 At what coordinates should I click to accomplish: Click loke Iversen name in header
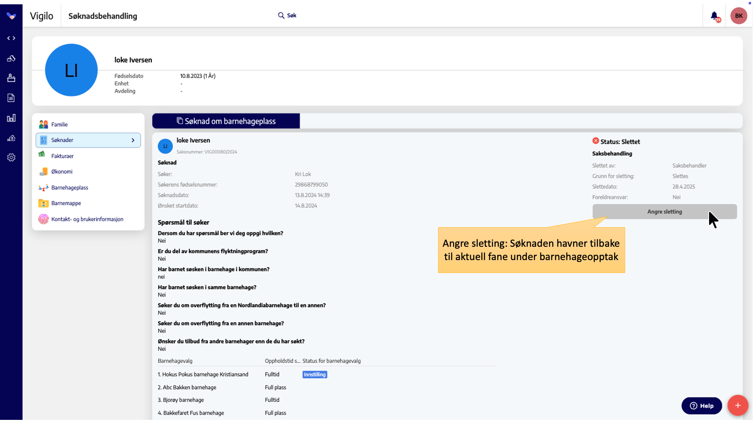pyautogui.click(x=133, y=60)
